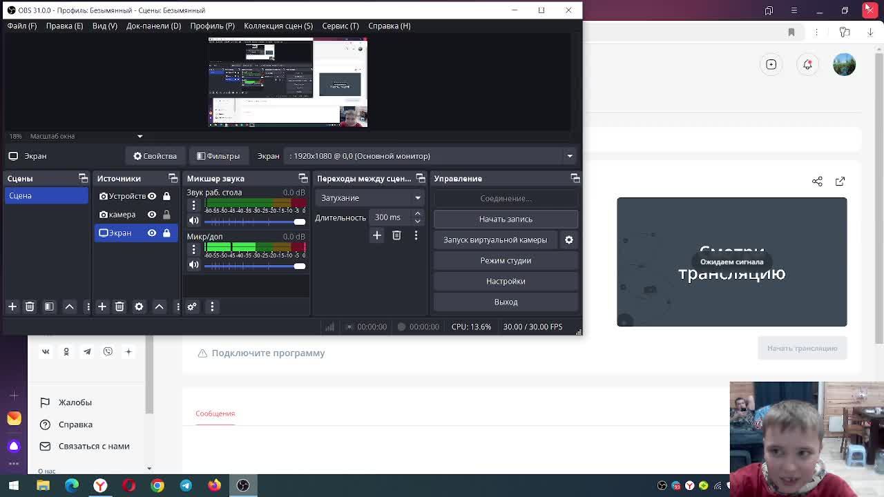Add a new scene with the plus icon
Image resolution: width=884 pixels, height=497 pixels.
[x=12, y=306]
